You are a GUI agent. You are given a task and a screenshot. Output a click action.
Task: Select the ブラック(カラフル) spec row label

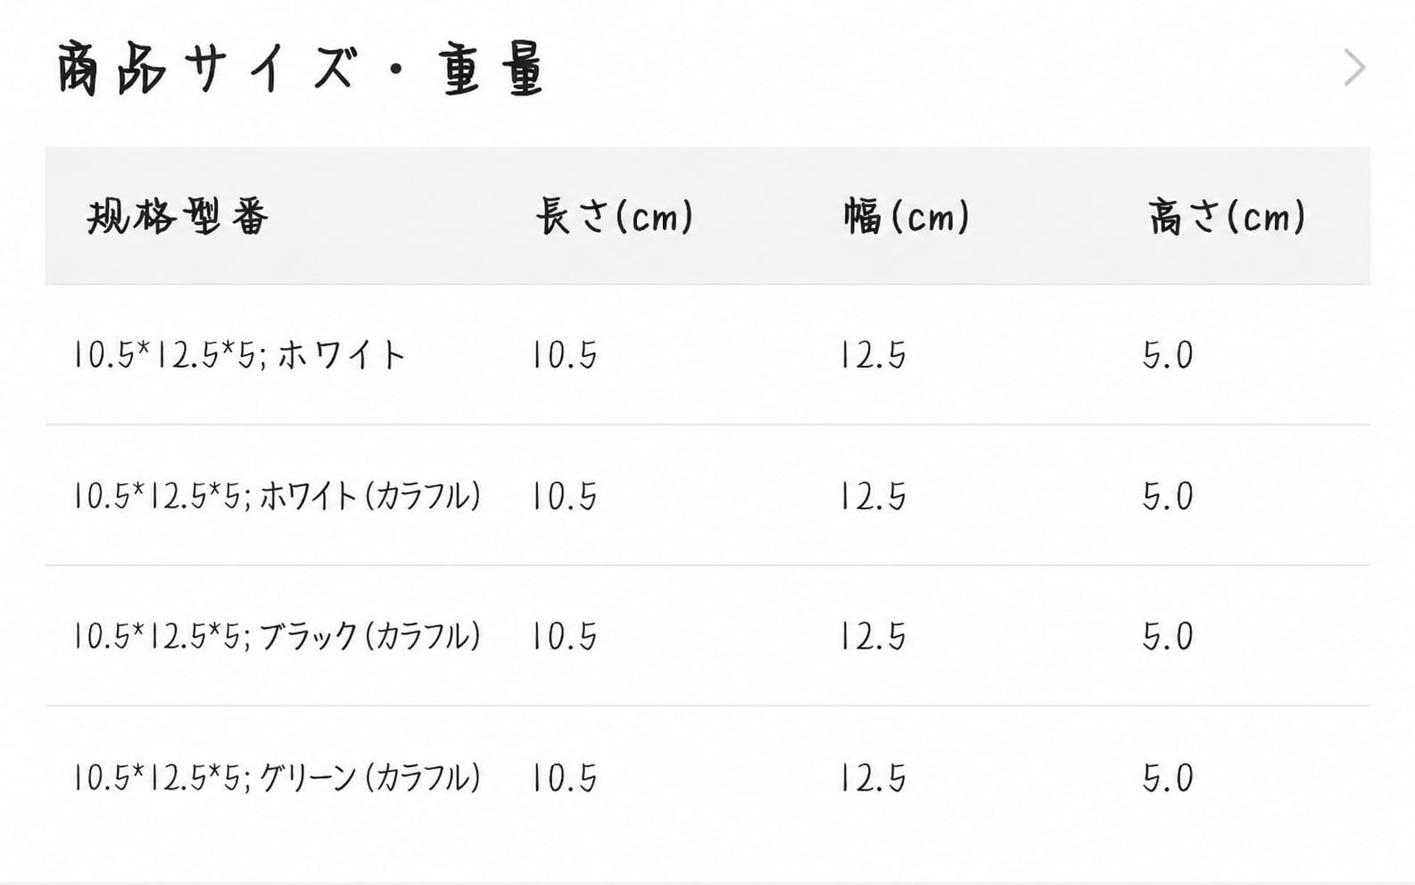[x=277, y=636]
